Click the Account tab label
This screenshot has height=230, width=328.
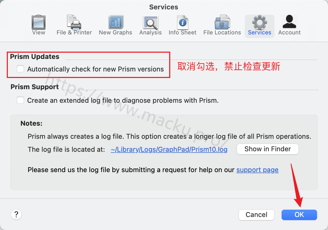[x=289, y=33]
